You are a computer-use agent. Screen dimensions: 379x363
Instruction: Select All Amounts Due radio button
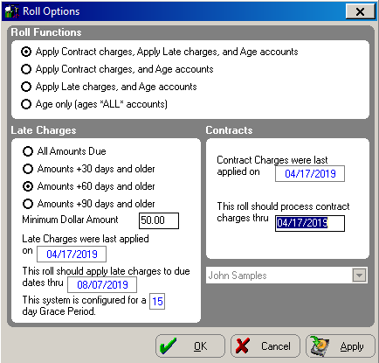point(28,151)
